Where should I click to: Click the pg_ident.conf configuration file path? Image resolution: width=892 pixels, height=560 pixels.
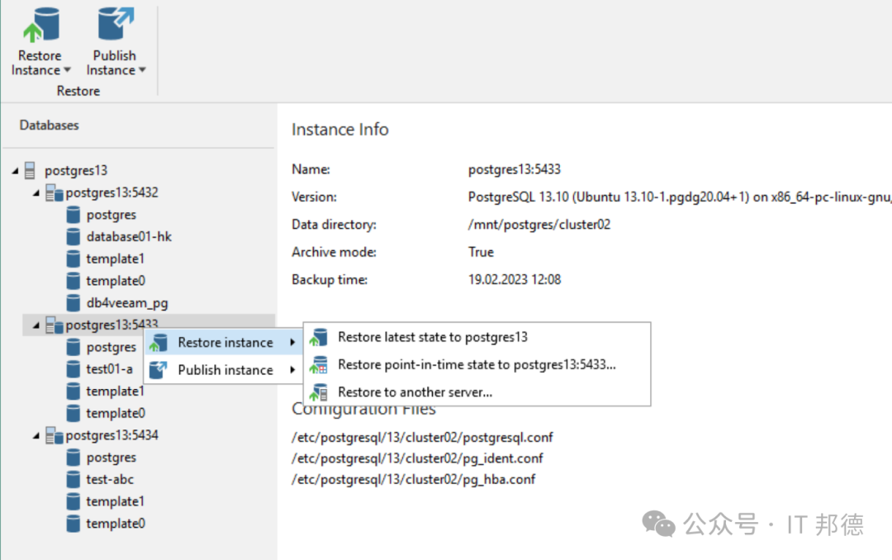click(417, 458)
